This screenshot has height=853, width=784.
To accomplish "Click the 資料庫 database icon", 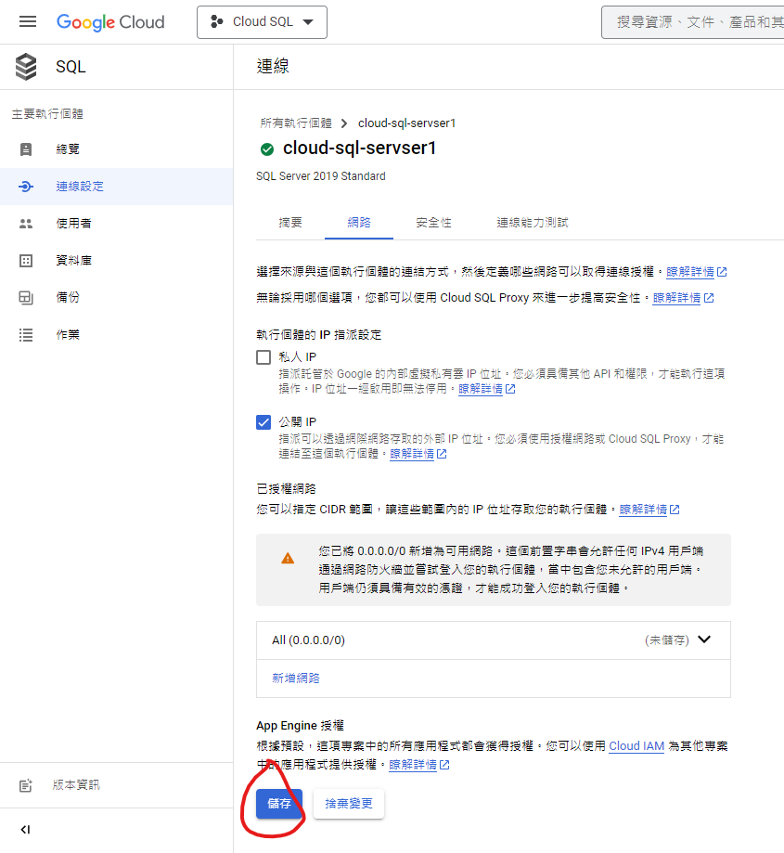I will [x=26, y=261].
